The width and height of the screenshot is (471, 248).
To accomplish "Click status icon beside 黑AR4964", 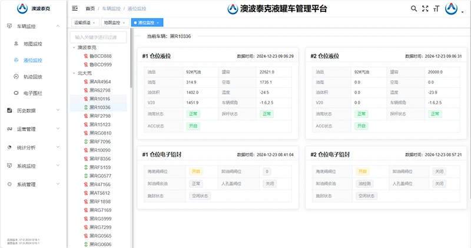I will (x=86, y=82).
